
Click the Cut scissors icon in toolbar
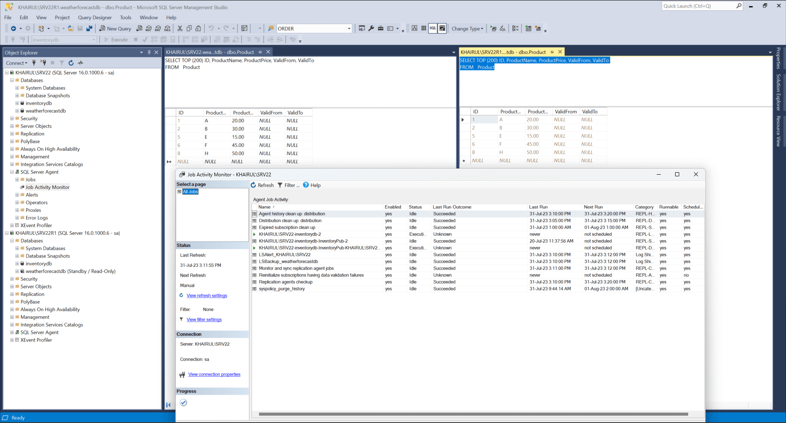tap(180, 29)
